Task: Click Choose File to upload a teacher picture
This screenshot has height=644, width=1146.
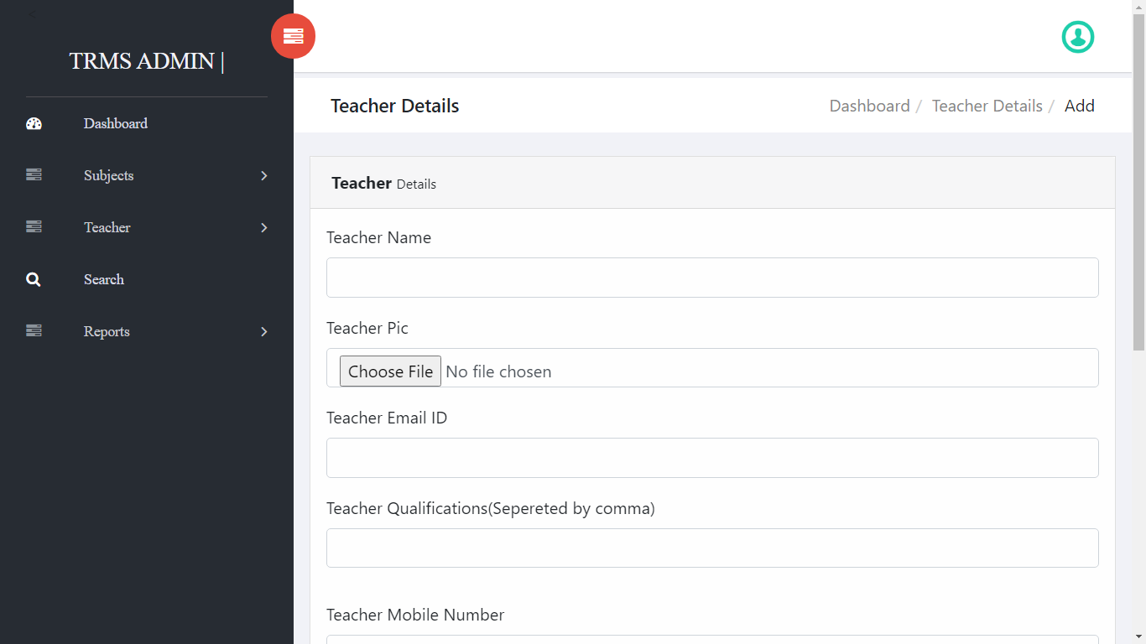Action: (x=389, y=371)
